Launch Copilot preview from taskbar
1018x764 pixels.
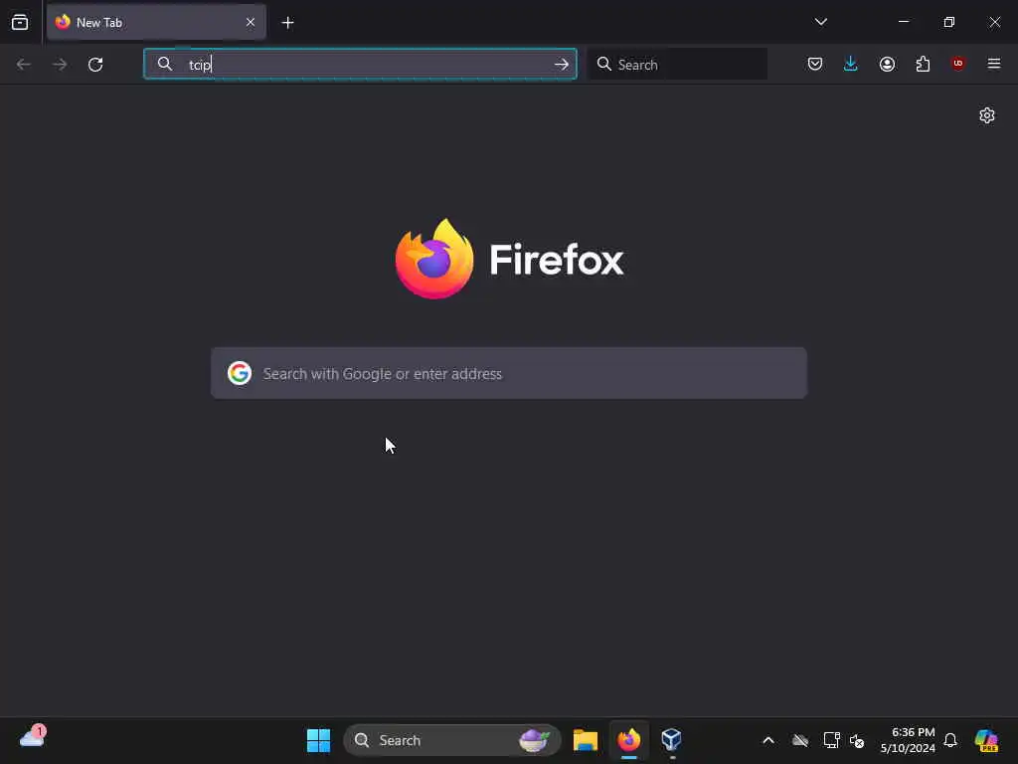[986, 740]
